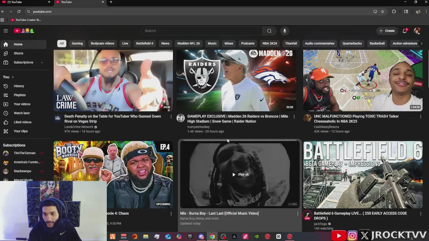Go back in browser history
The width and height of the screenshot is (429, 241).
[x=3, y=11]
